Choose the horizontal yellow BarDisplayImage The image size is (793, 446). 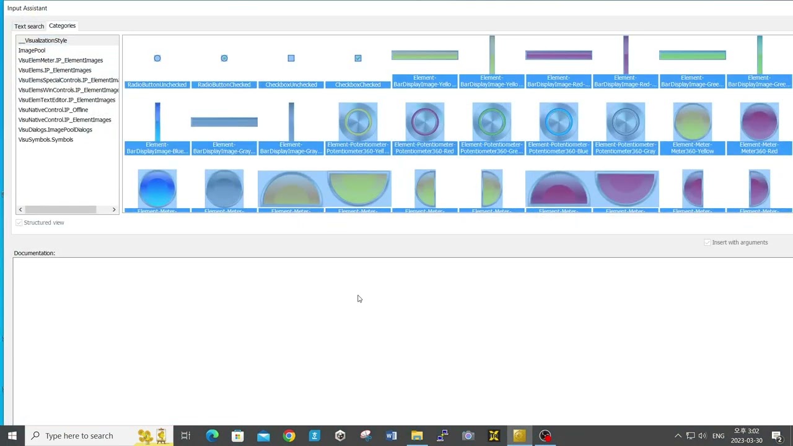(x=425, y=55)
